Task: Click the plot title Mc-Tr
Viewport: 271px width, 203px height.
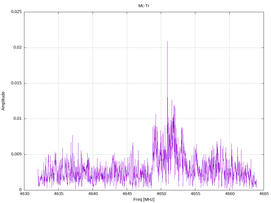Action: tap(144, 6)
